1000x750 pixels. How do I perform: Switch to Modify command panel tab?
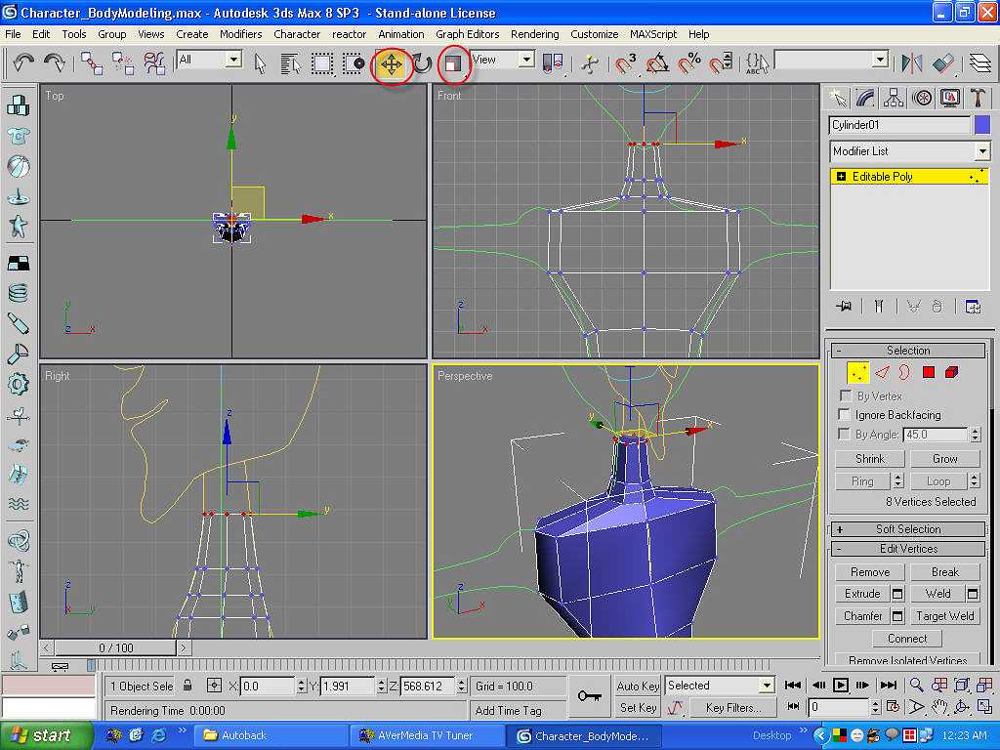[x=865, y=98]
